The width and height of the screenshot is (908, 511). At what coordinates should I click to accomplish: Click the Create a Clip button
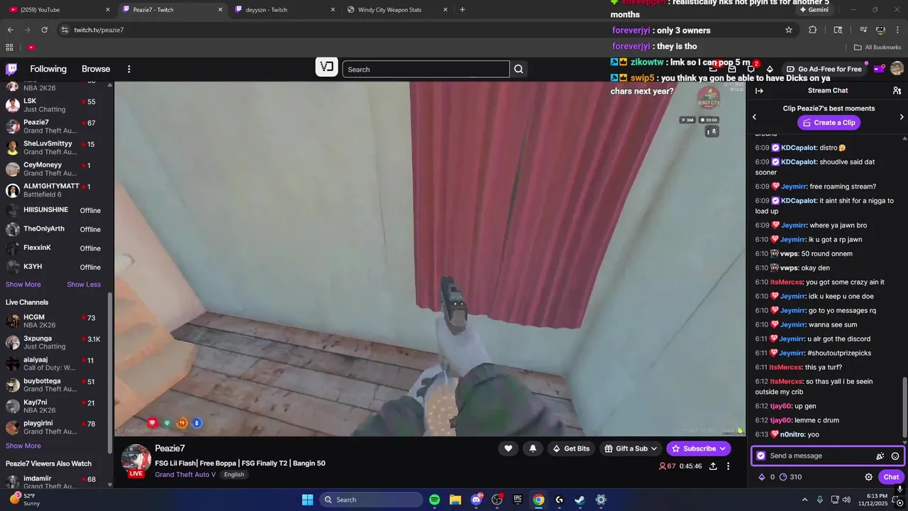[829, 123]
